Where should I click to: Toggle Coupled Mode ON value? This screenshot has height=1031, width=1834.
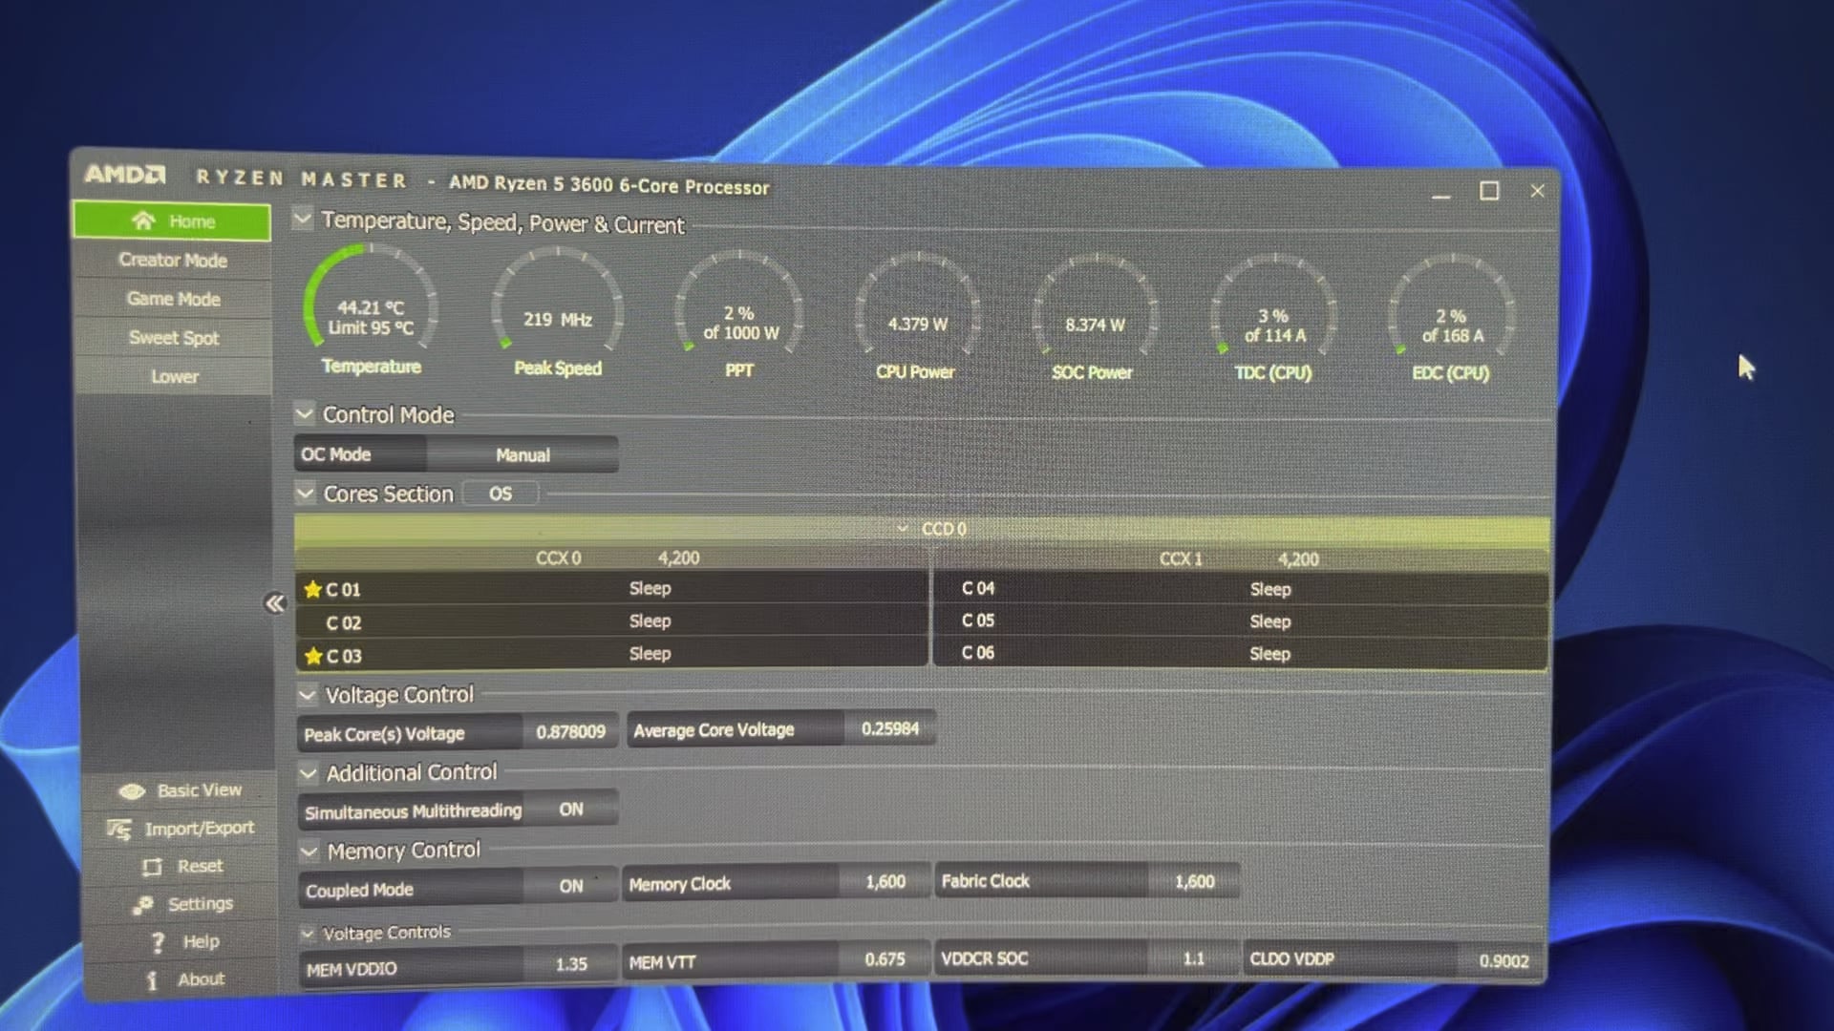[x=571, y=886]
